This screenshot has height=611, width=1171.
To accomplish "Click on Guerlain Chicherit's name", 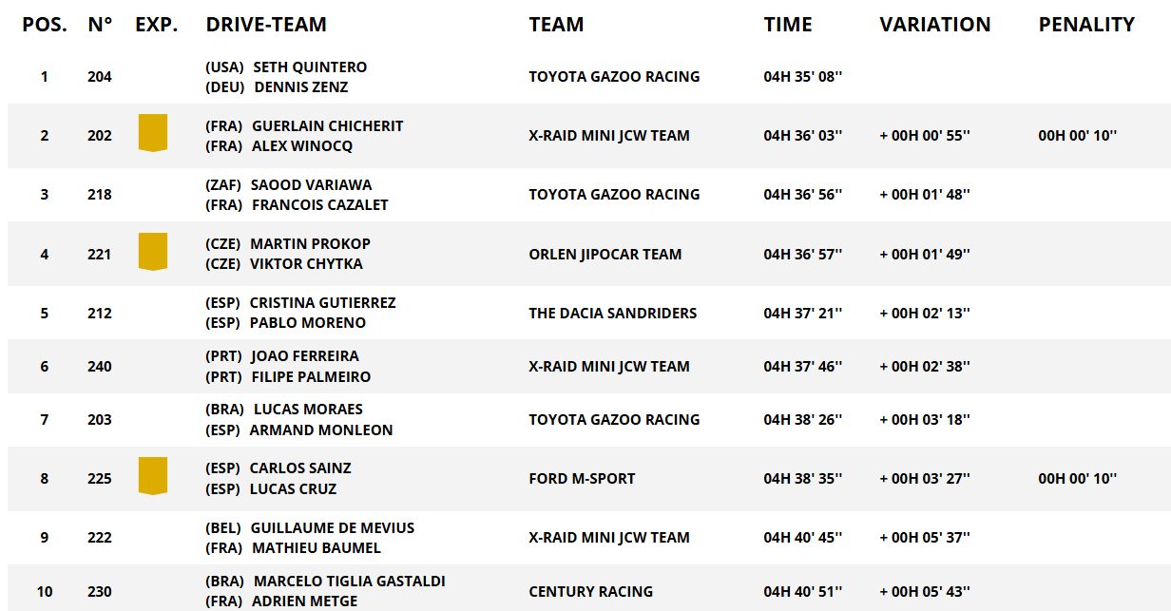I will 327,126.
